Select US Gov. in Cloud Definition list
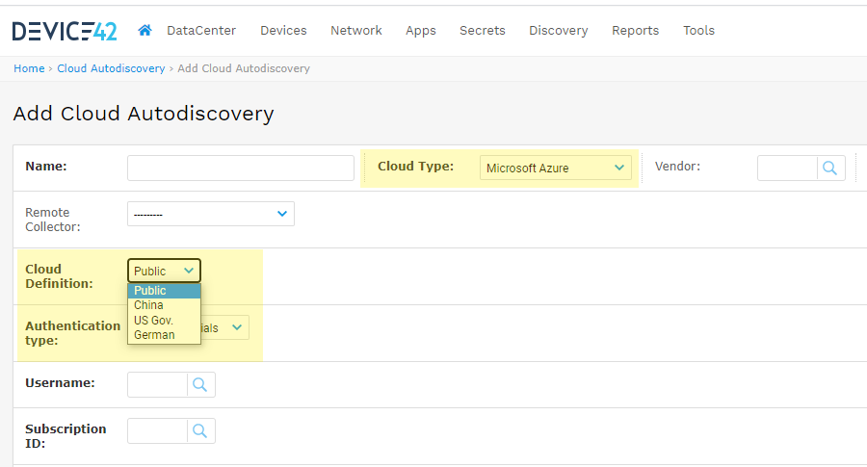867x467 pixels. 164,321
